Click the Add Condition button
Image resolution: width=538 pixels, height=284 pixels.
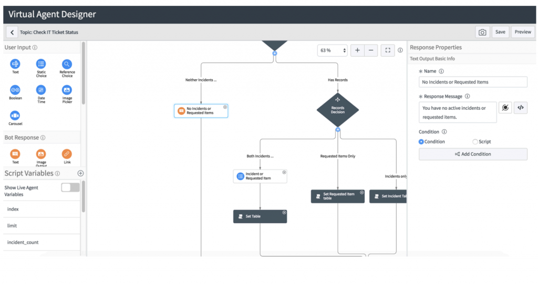point(473,154)
